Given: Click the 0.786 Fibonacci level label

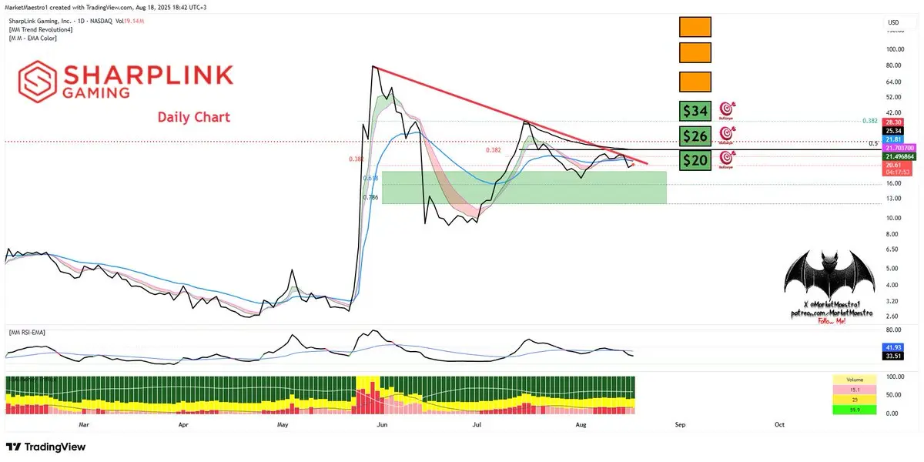Looking at the screenshot, I should coord(372,197).
